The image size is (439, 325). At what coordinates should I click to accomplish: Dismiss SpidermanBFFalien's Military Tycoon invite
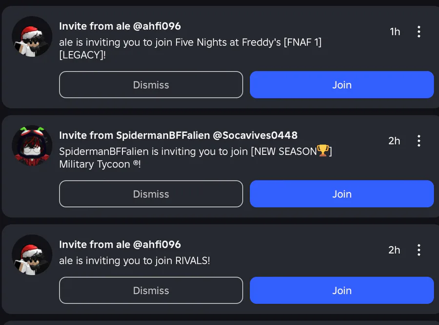[x=151, y=194]
